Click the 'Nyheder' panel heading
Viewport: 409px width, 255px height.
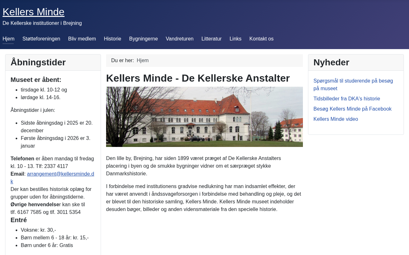coord(331,62)
